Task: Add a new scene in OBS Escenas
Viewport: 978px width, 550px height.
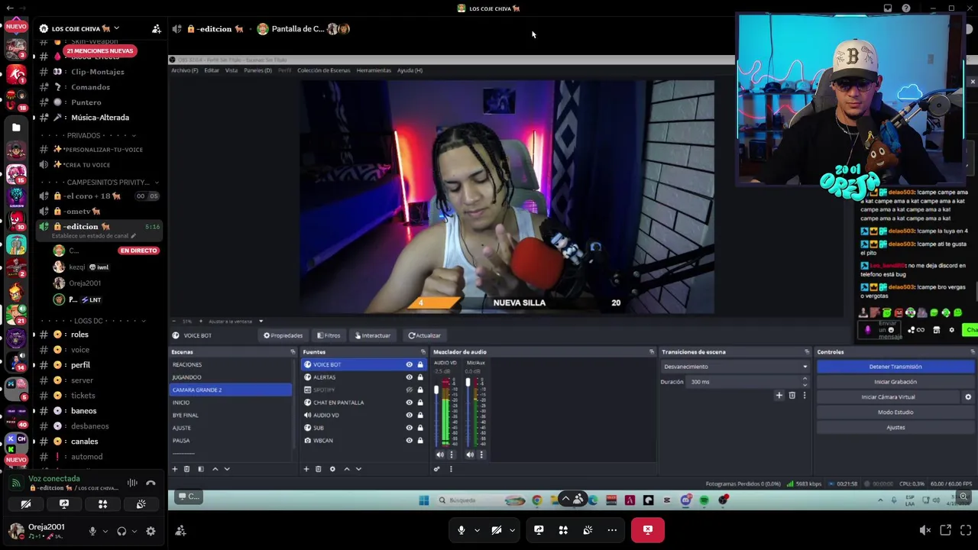Action: click(x=174, y=469)
